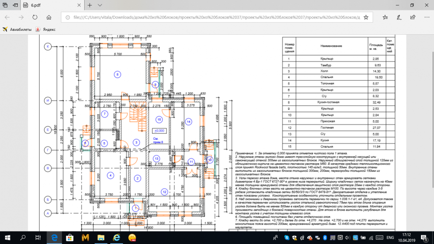Add page to favorites with star icon
Image resolution: width=434 pixels, height=244 pixels.
click(x=366, y=17)
